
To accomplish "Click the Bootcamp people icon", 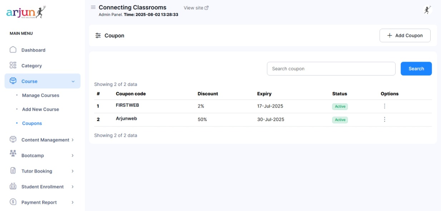I will tap(13, 153).
